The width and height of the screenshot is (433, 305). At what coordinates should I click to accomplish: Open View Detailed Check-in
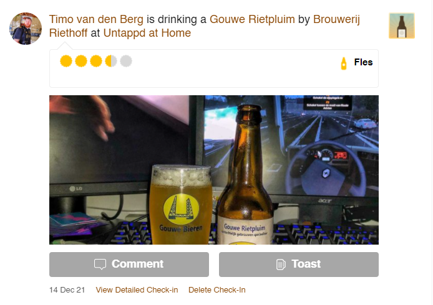tap(137, 290)
